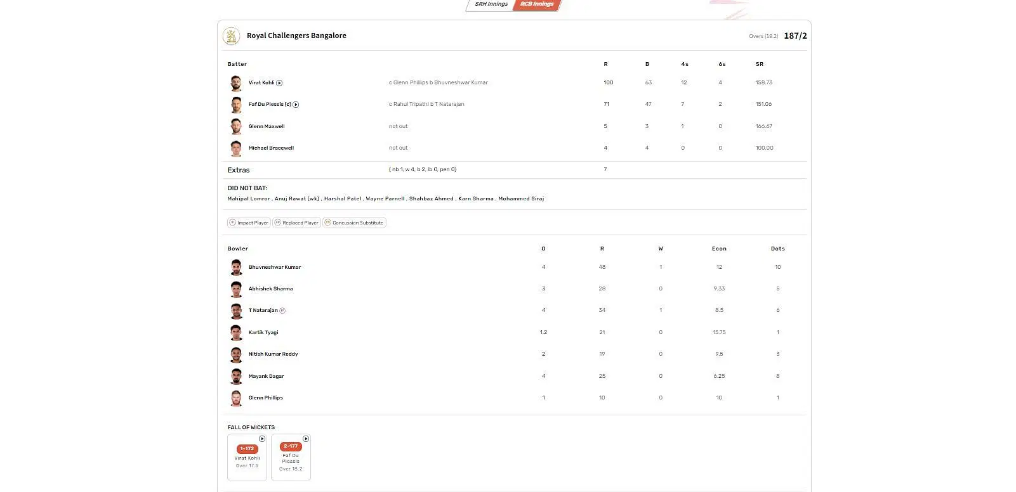Click the SR column header in batter table

pos(760,64)
